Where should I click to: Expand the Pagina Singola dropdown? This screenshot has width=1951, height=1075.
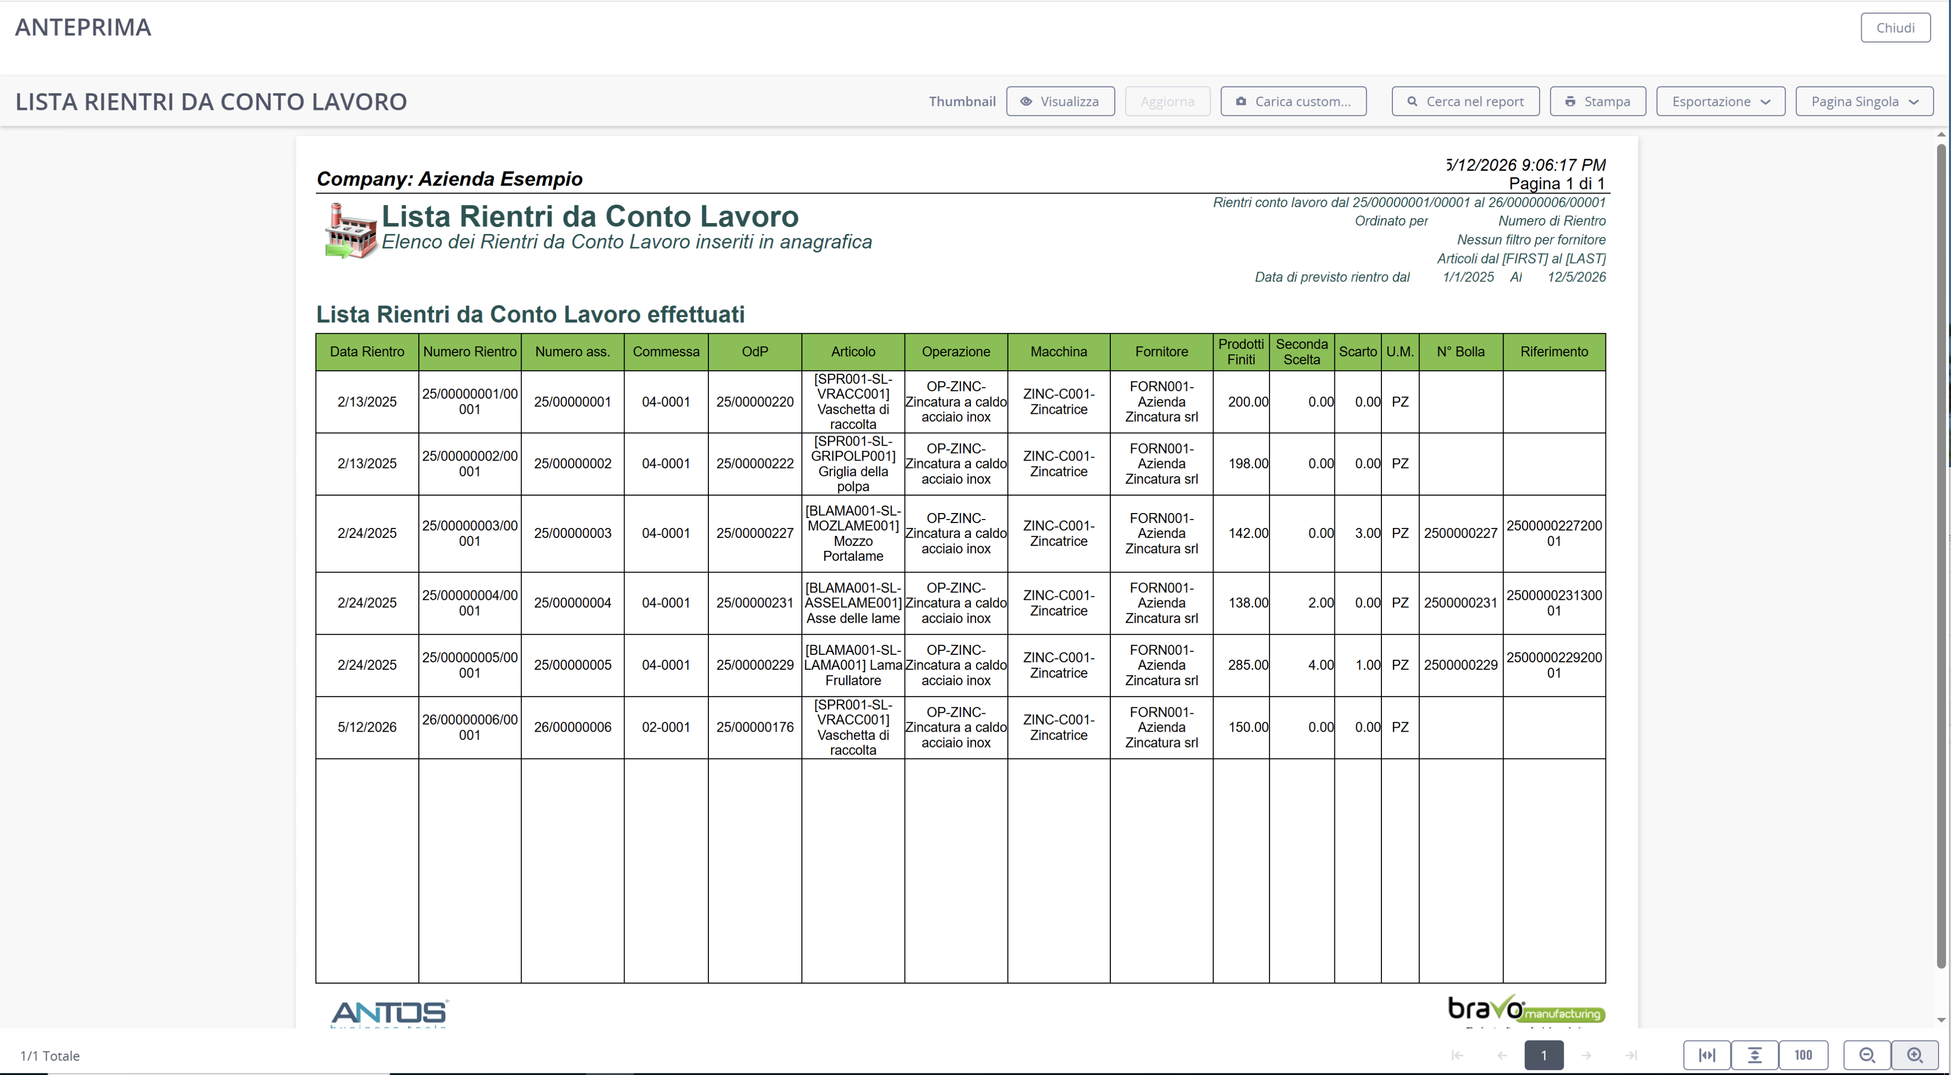click(x=1864, y=101)
